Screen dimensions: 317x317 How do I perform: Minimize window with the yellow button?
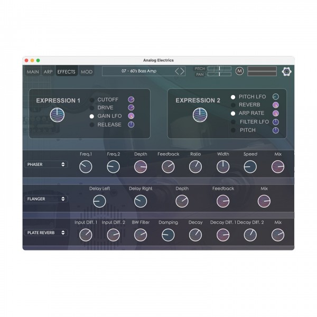tap(32, 60)
